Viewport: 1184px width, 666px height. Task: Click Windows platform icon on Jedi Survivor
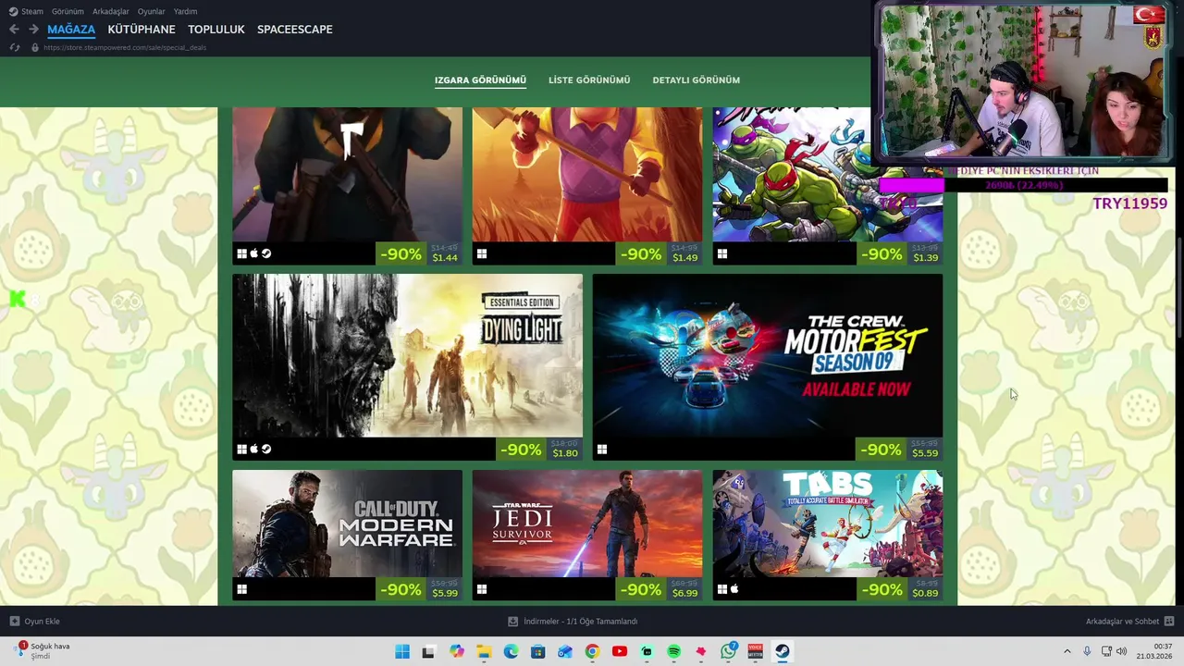pos(481,589)
